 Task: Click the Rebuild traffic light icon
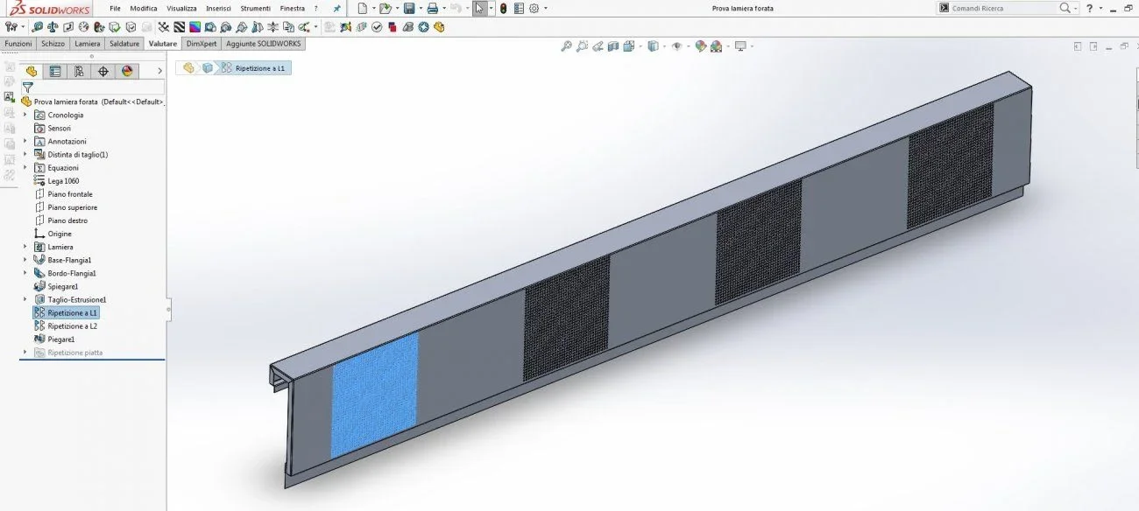pyautogui.click(x=503, y=8)
